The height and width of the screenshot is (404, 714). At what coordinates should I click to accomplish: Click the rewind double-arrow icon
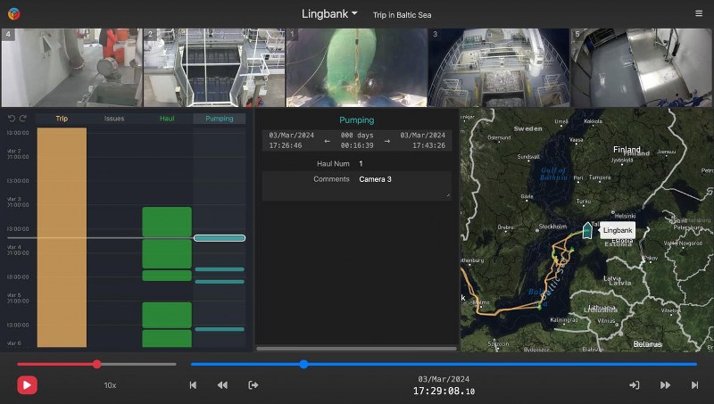coord(222,385)
